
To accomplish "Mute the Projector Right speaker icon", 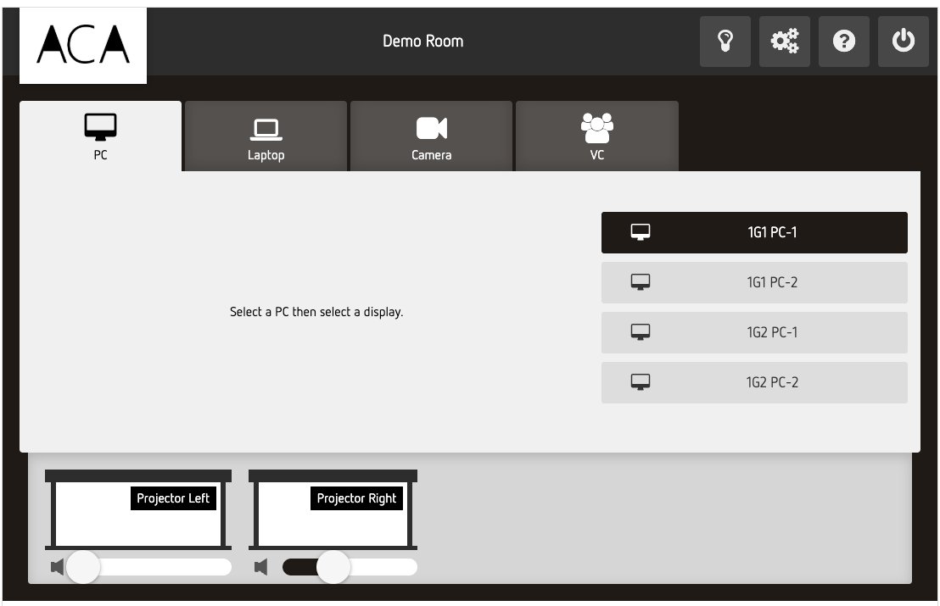I will pos(261,567).
